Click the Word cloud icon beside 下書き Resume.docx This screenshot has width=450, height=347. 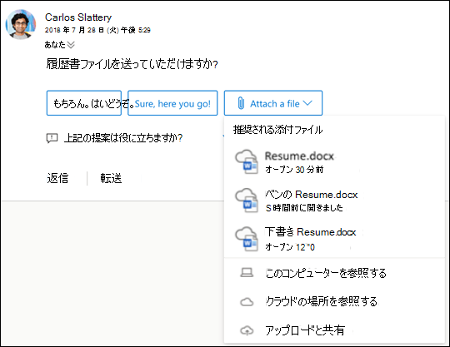point(247,239)
